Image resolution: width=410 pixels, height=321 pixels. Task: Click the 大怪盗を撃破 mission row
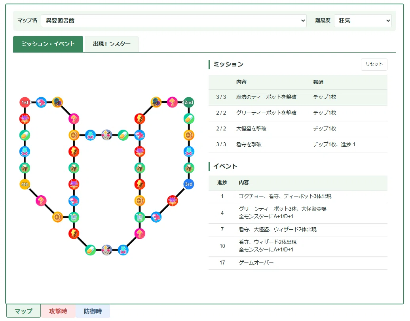click(298, 129)
